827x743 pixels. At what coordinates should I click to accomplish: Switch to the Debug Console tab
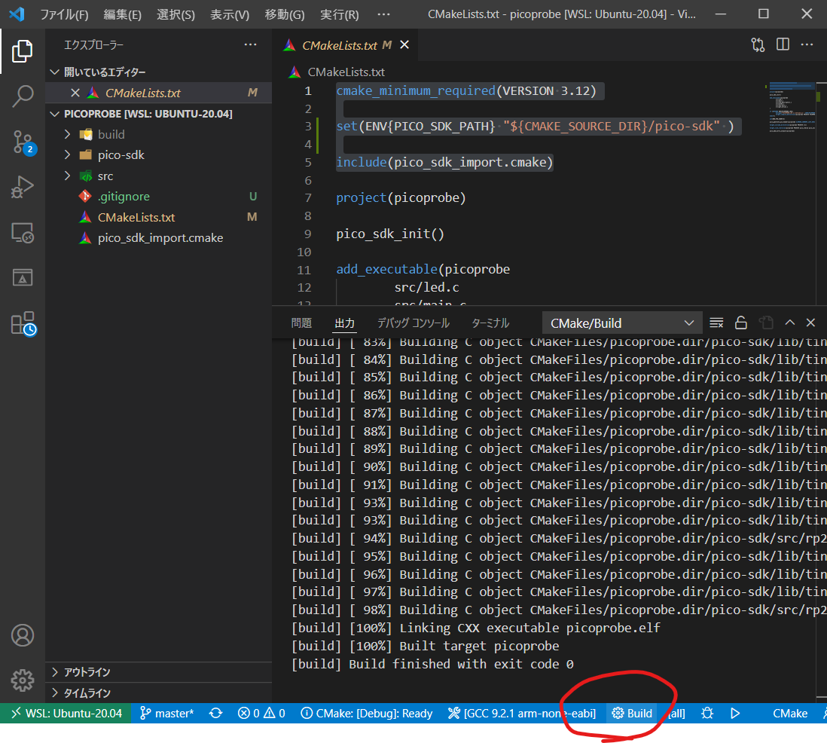tap(413, 323)
